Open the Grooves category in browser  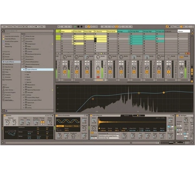8,77
